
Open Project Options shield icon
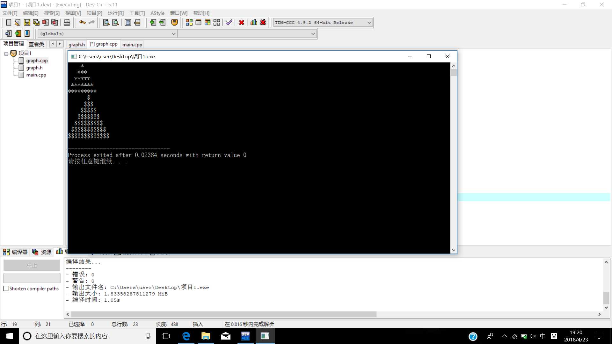coord(174,22)
